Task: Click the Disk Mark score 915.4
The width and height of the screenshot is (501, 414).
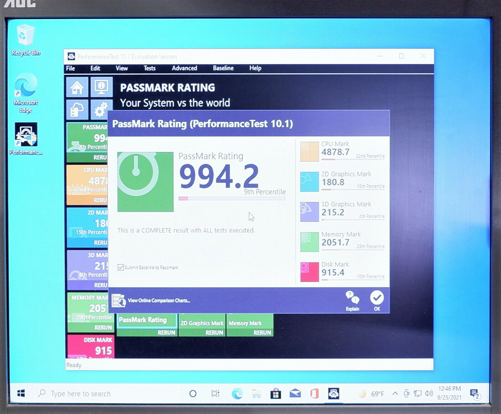Action: coord(333,273)
